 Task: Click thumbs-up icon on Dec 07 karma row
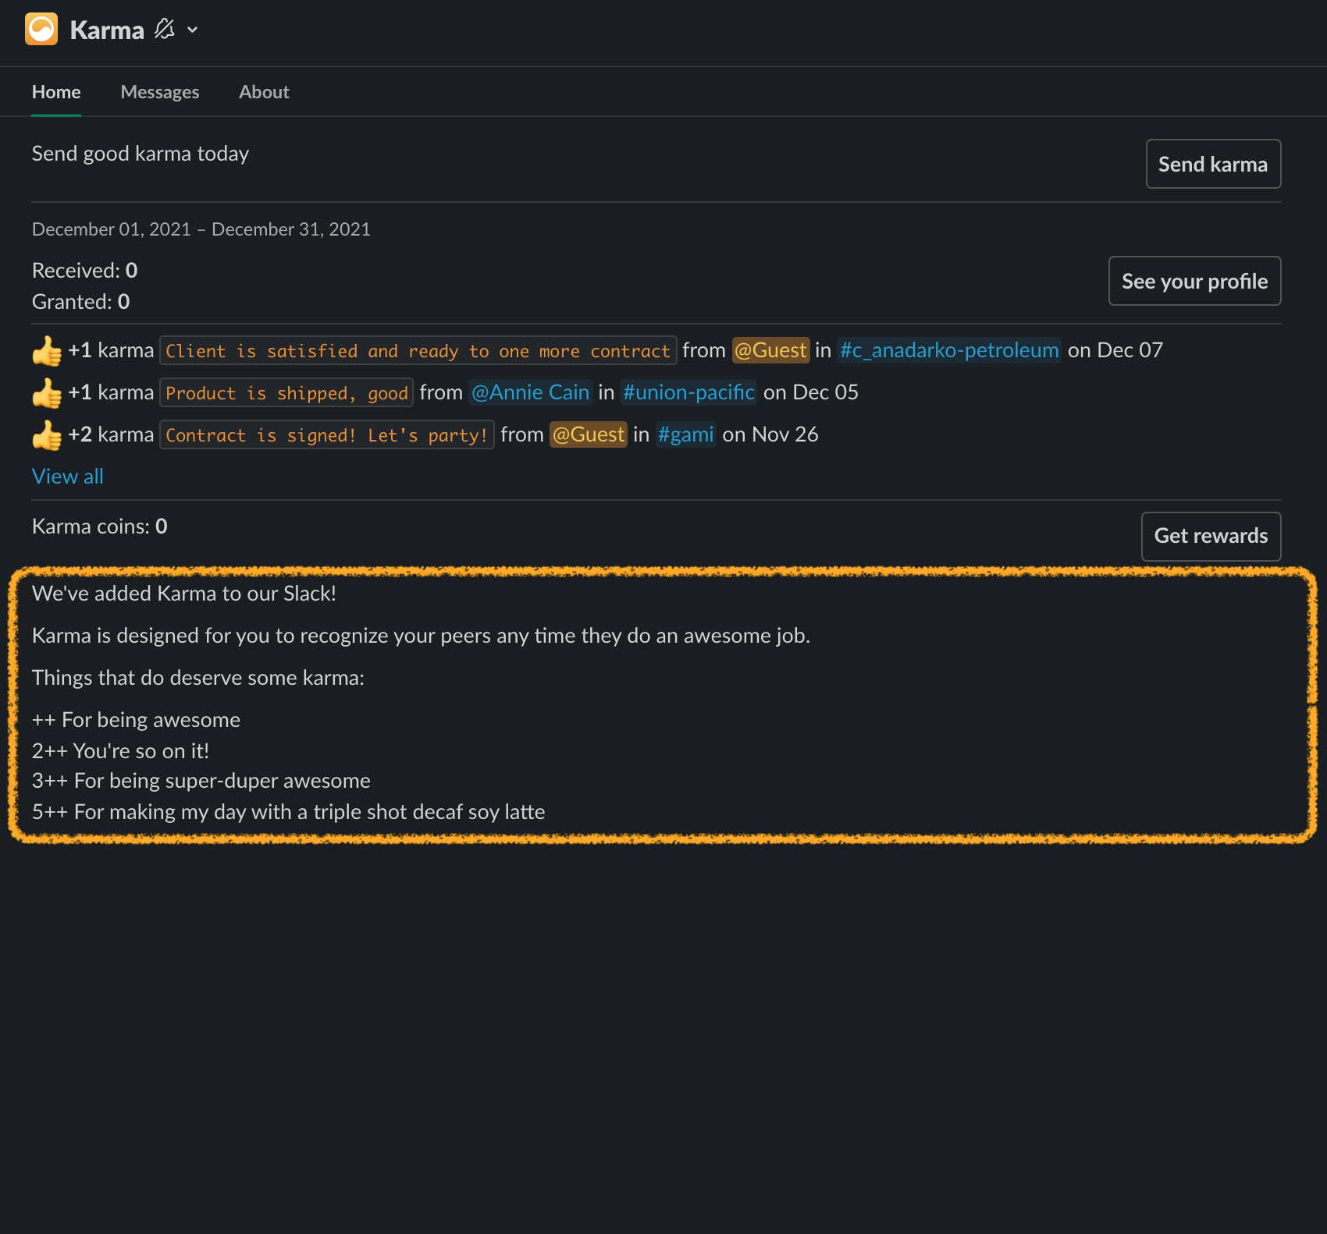47,351
